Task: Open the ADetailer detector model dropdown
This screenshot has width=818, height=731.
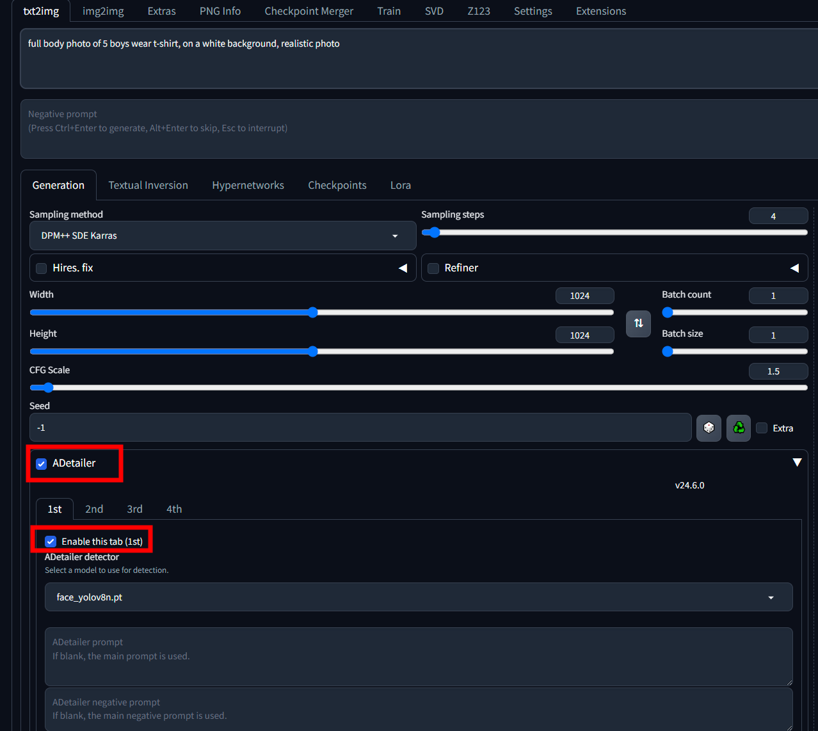Action: pyautogui.click(x=419, y=597)
